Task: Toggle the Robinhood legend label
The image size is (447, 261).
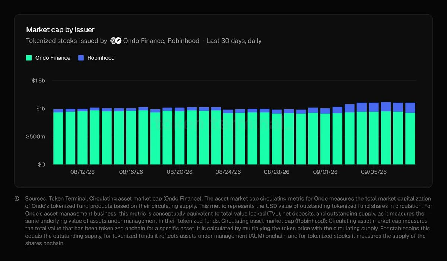Action: click(101, 58)
